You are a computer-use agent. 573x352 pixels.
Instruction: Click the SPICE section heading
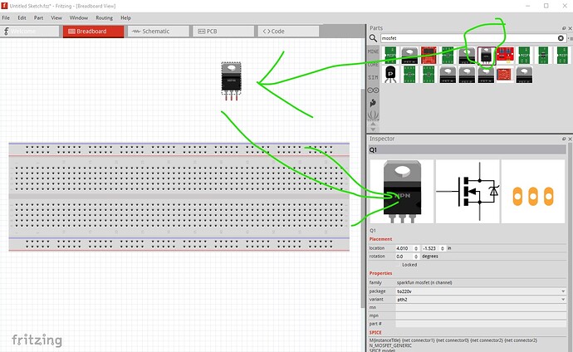375,333
